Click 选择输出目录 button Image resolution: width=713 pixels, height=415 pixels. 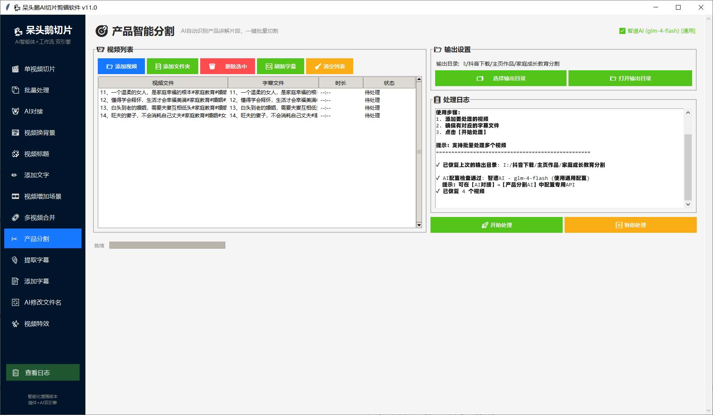[501, 78]
